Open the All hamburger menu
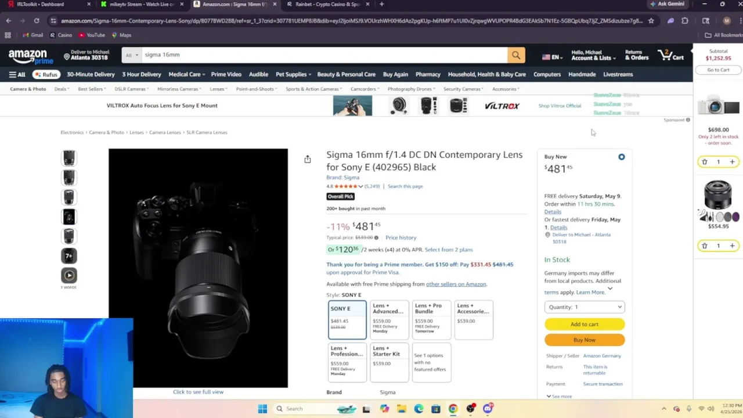 pyautogui.click(x=17, y=74)
